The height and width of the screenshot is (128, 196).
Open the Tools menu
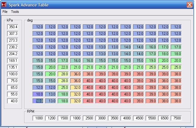(15, 12)
